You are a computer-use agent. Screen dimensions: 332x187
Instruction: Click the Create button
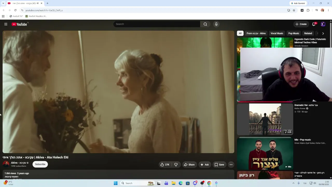pos(301,24)
